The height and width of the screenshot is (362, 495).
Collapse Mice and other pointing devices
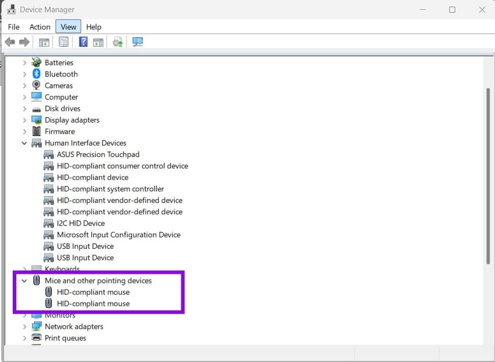point(24,280)
